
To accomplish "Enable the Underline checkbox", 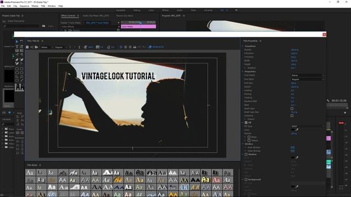I will point(292,115).
